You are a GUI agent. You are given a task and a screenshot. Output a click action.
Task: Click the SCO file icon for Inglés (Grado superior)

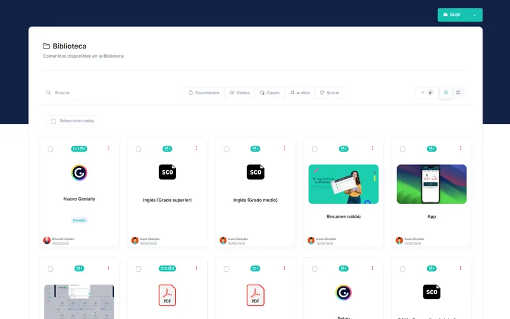167,172
